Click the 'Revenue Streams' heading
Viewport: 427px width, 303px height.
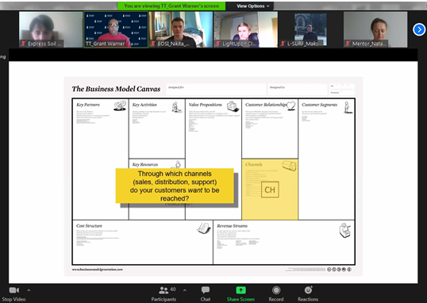click(233, 226)
